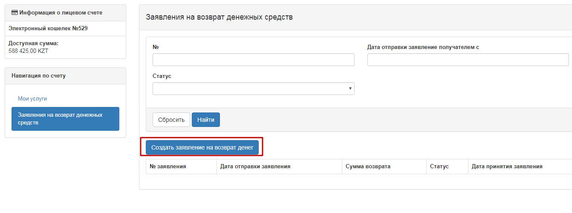Click the Статус column header in table

(439, 167)
